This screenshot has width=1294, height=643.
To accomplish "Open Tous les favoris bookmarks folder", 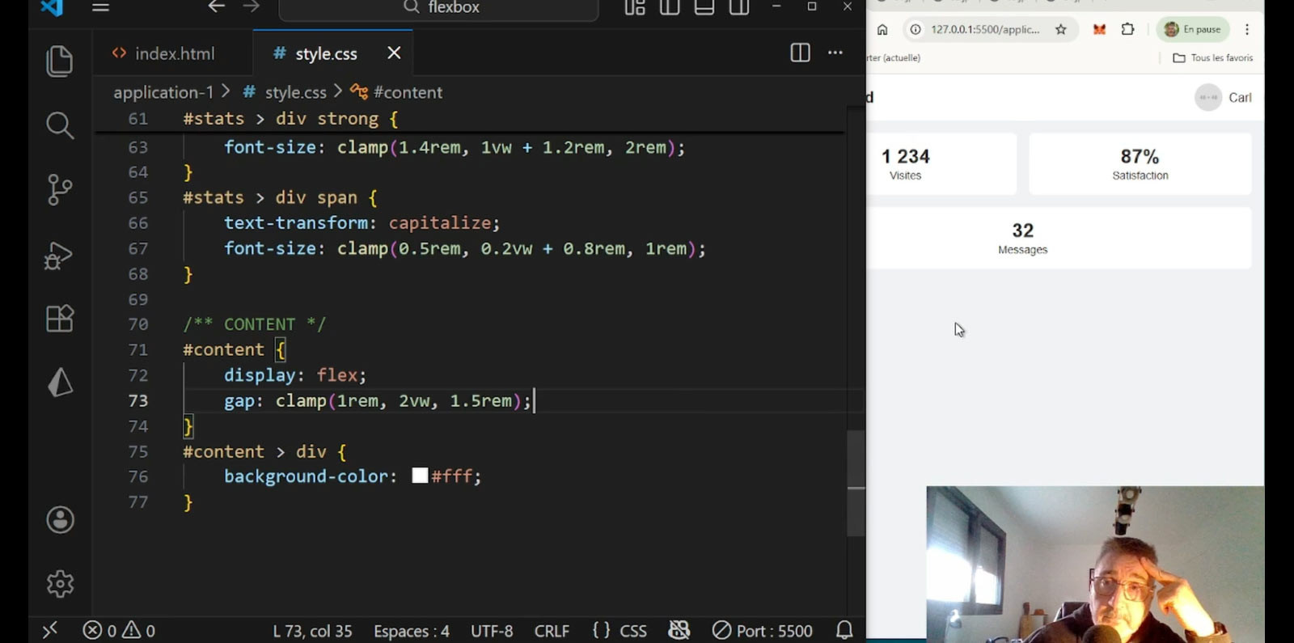I will (x=1212, y=58).
